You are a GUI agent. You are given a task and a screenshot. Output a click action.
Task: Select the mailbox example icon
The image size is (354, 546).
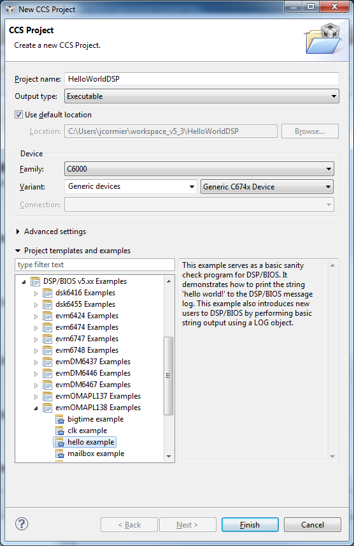pos(60,454)
